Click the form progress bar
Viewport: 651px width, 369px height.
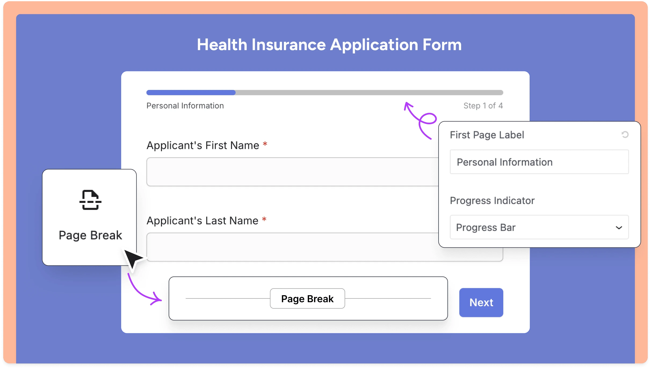tap(324, 92)
